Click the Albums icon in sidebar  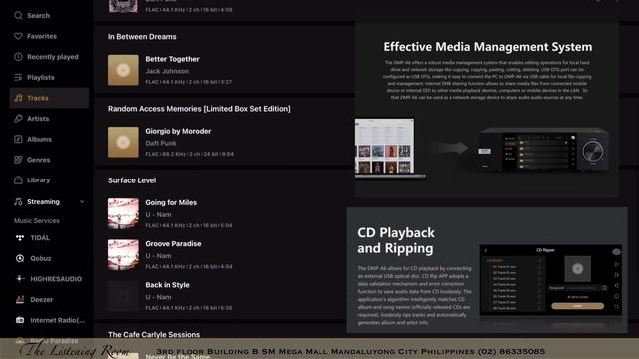click(x=18, y=139)
